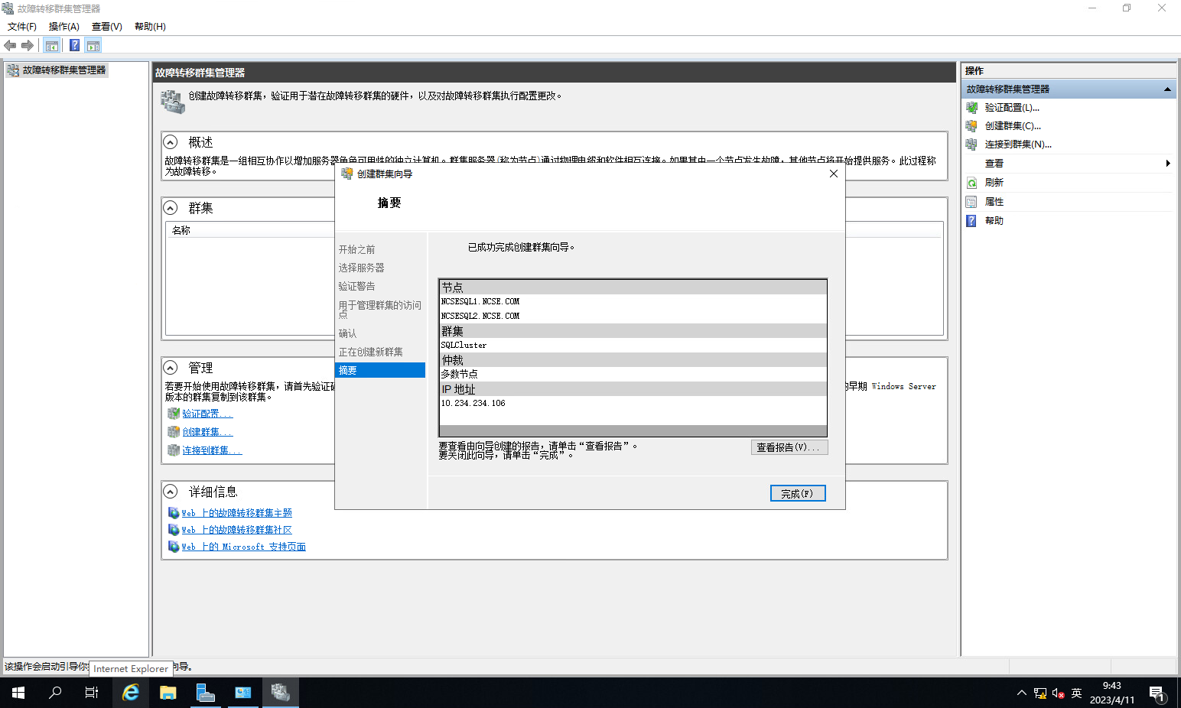Collapse the 群集 section
This screenshot has width=1181, height=708.
pyautogui.click(x=171, y=208)
